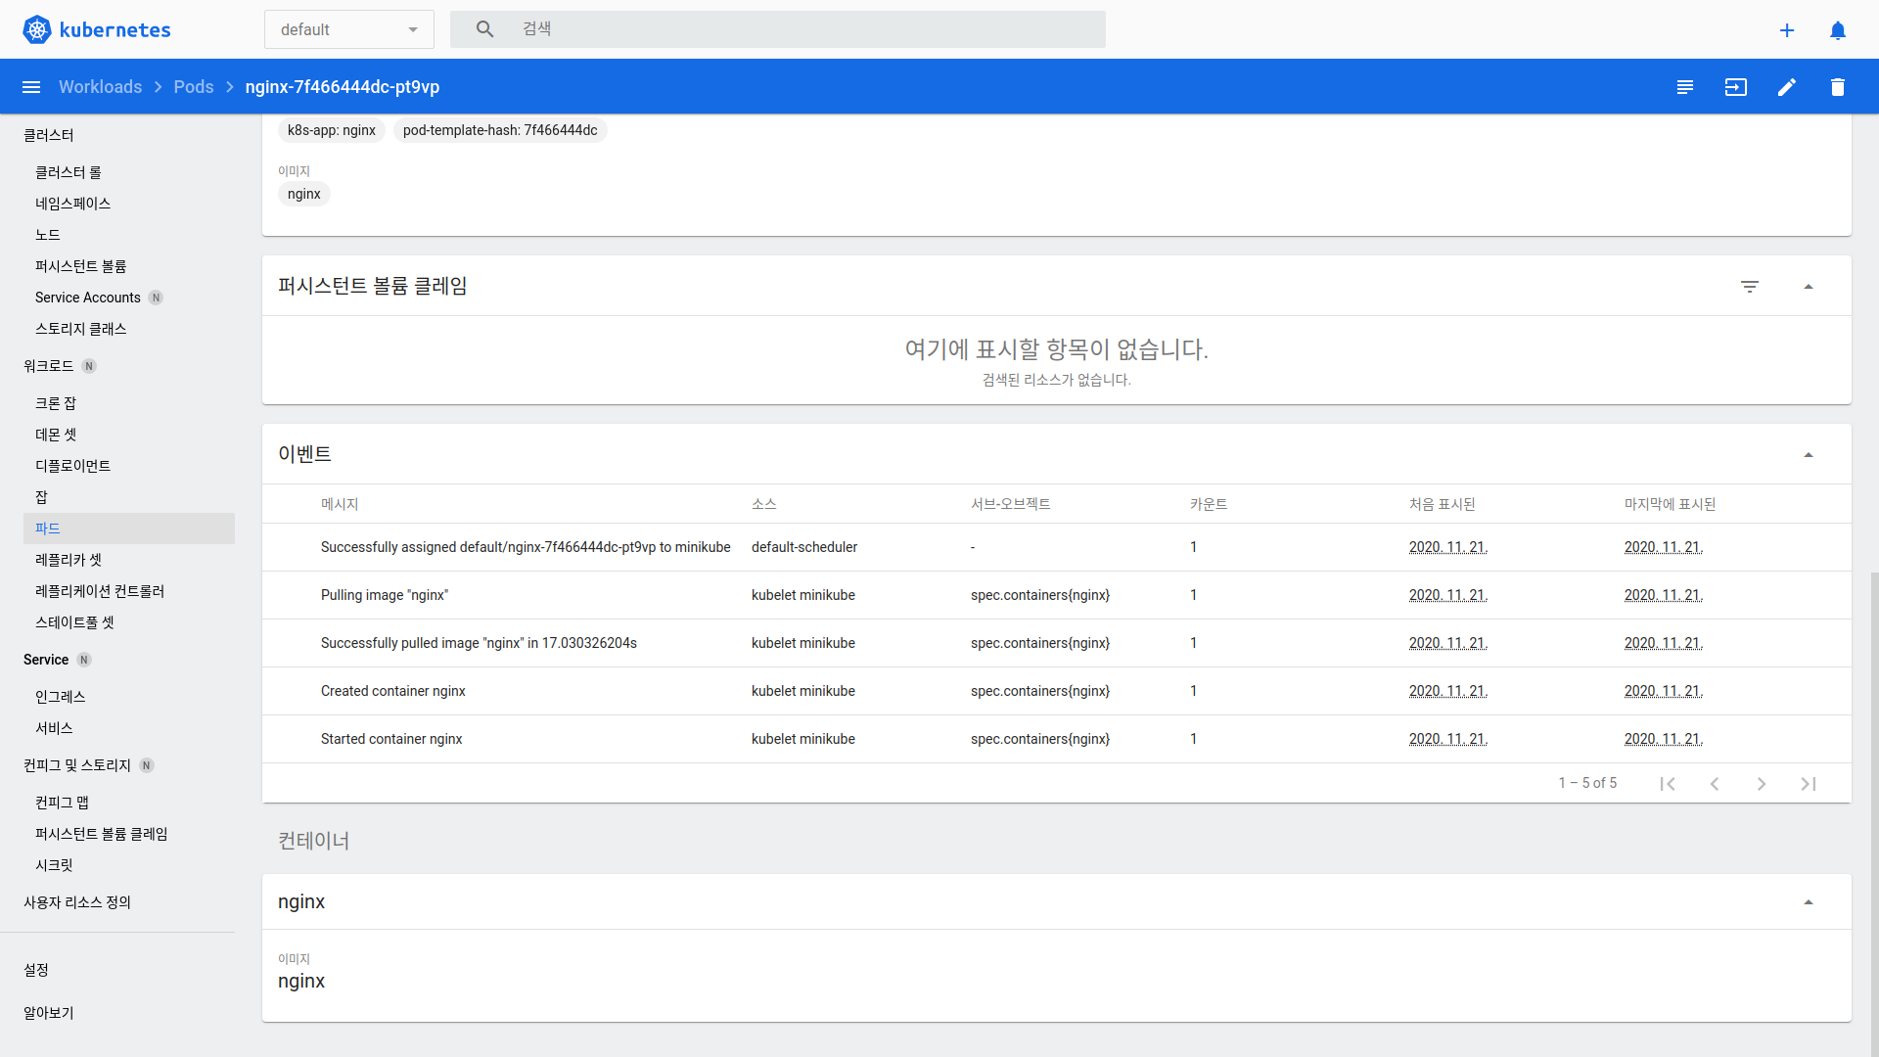Open the notifications bell
Viewport: 1879px width, 1057px height.
click(1838, 30)
